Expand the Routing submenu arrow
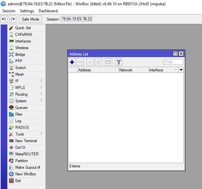This screenshot has width=202, height=189. (42, 94)
